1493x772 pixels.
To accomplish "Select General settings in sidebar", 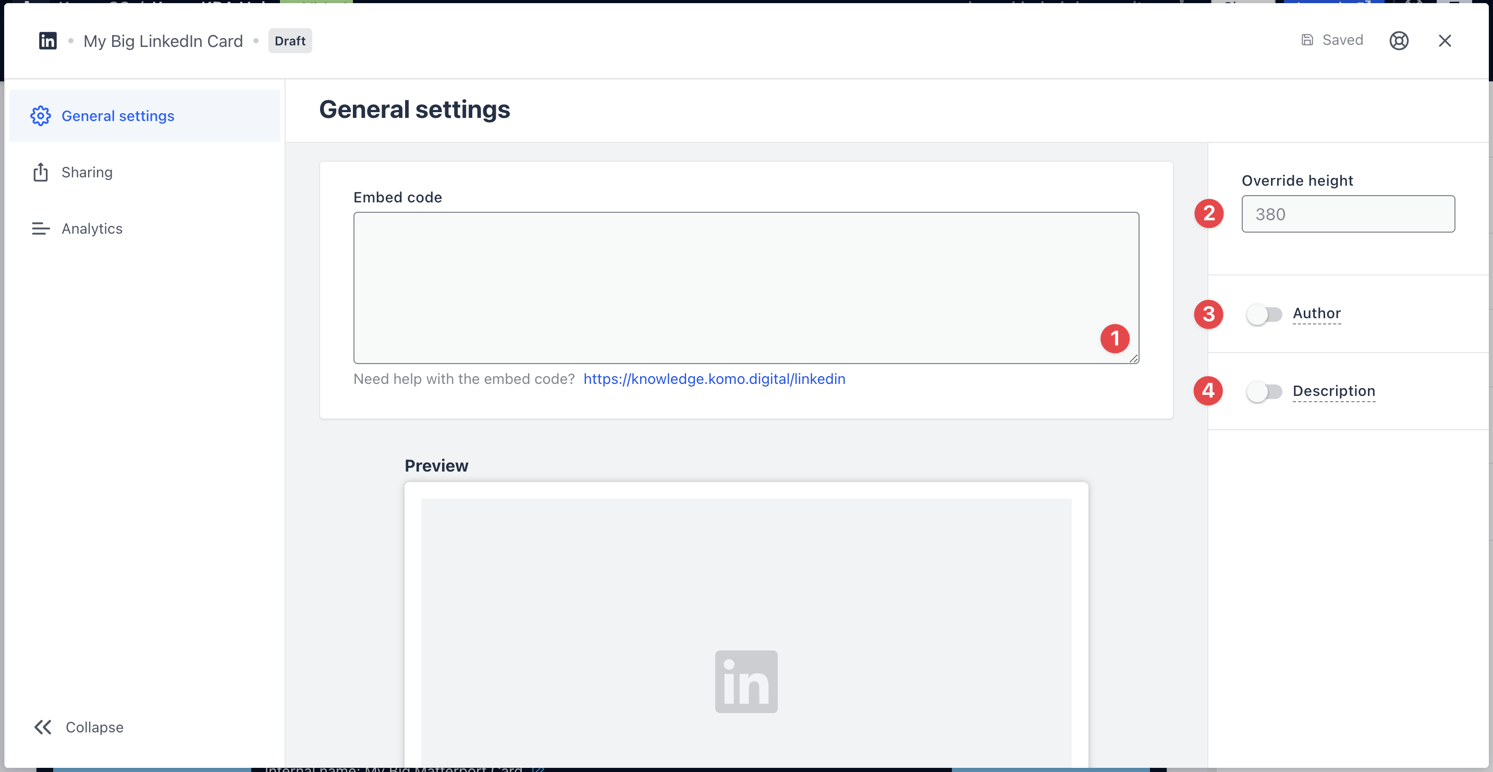I will tap(118, 116).
